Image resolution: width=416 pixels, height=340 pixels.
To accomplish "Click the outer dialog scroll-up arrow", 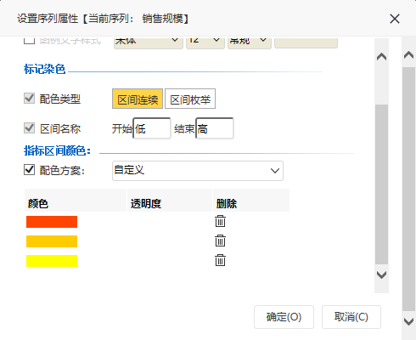I will [408, 54].
